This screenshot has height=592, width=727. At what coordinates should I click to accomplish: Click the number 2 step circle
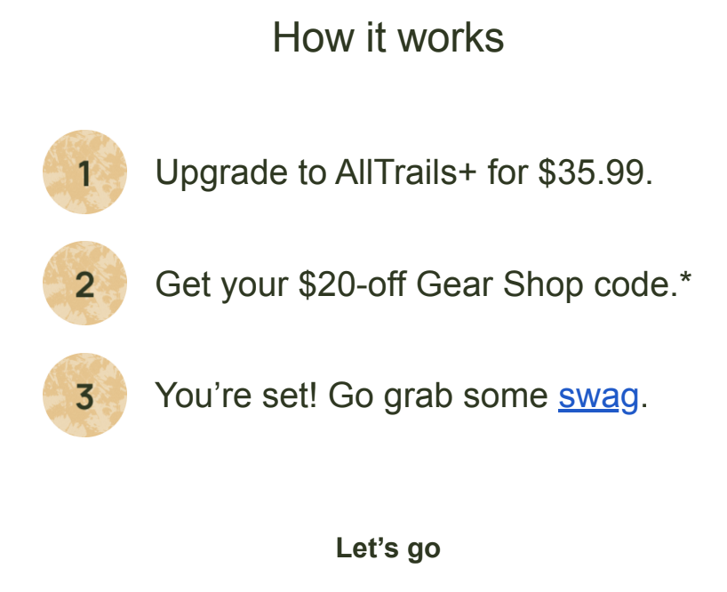[84, 284]
